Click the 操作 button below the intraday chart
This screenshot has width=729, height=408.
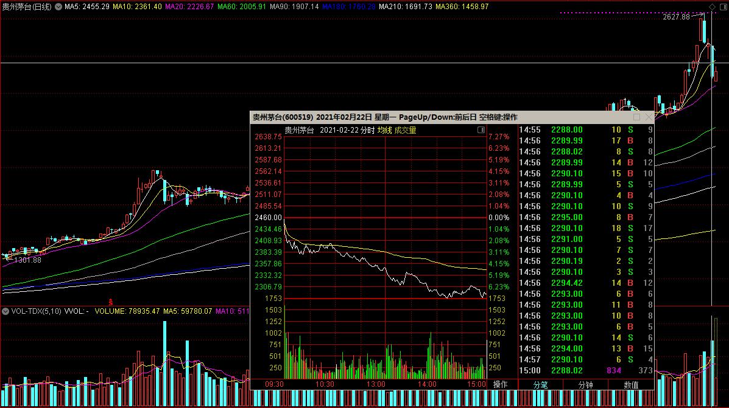click(500, 384)
